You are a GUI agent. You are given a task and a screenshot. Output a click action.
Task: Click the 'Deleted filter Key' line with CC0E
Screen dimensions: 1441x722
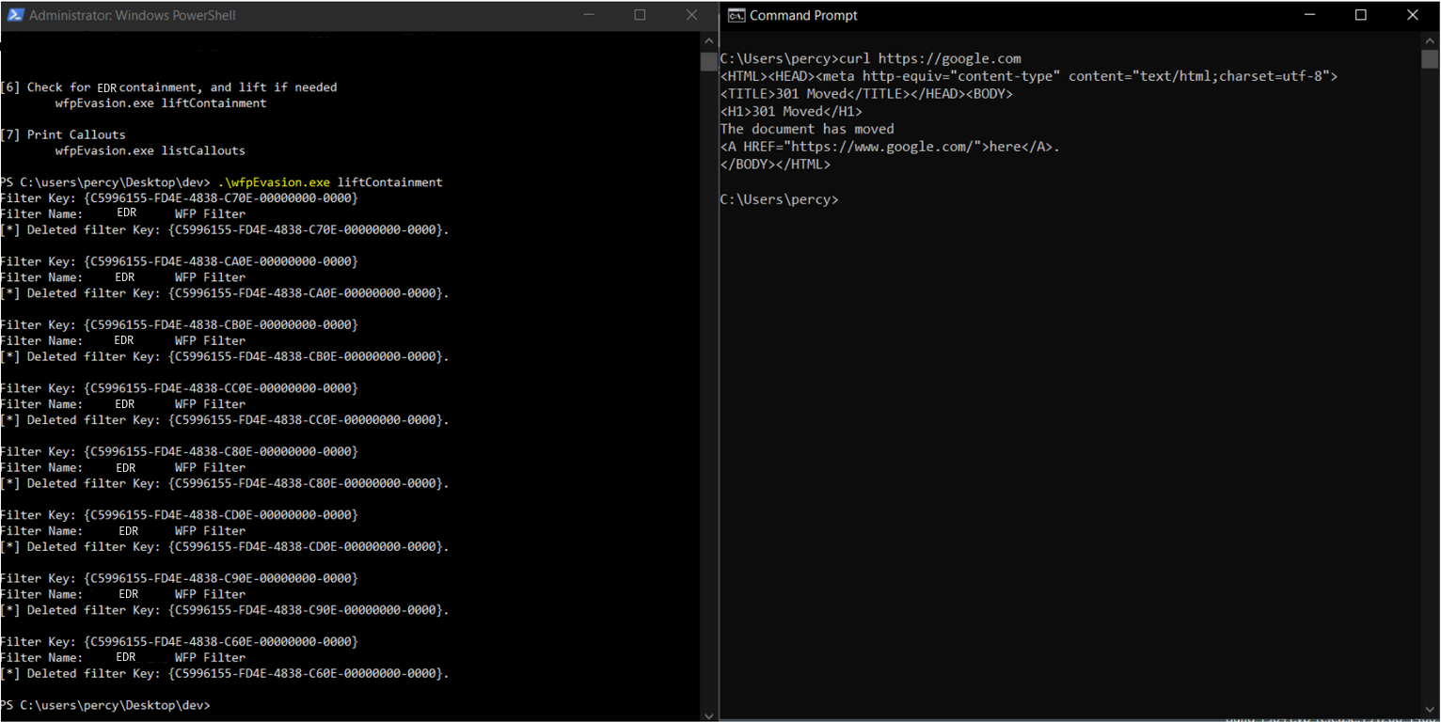click(x=225, y=420)
